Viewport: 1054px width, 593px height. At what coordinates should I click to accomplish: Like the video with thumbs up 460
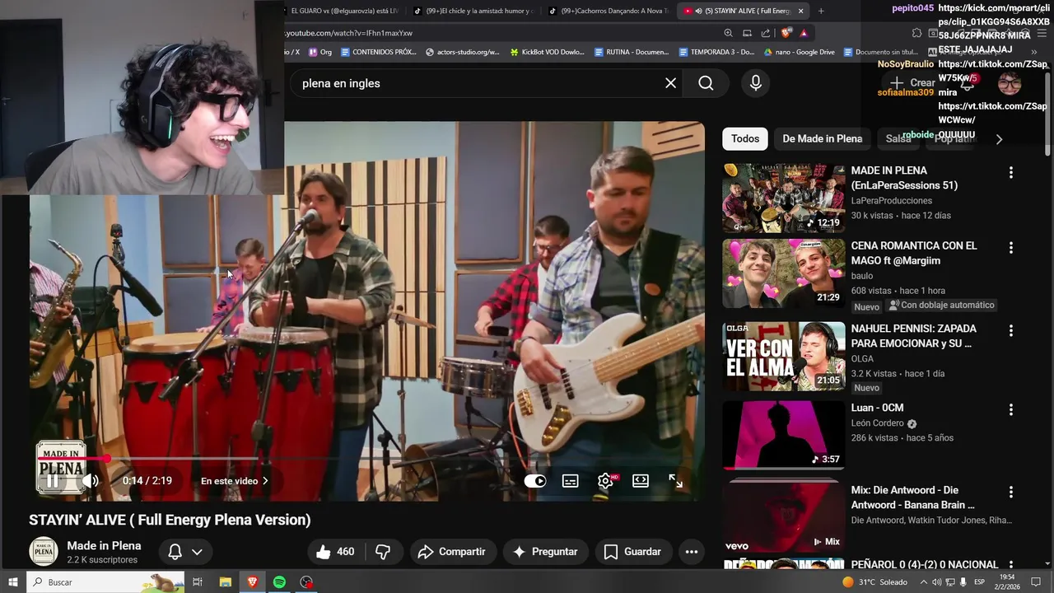336,552
